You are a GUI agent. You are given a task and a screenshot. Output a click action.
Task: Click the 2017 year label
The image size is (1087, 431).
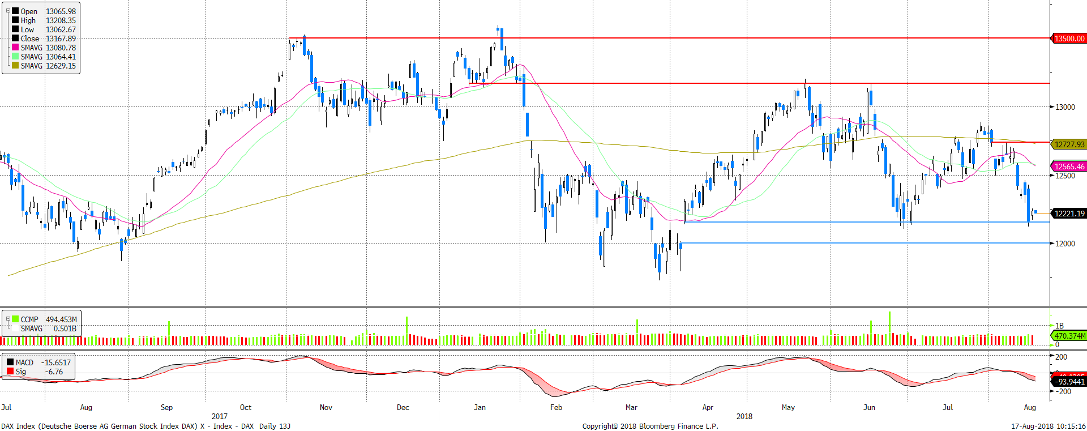tap(220, 416)
